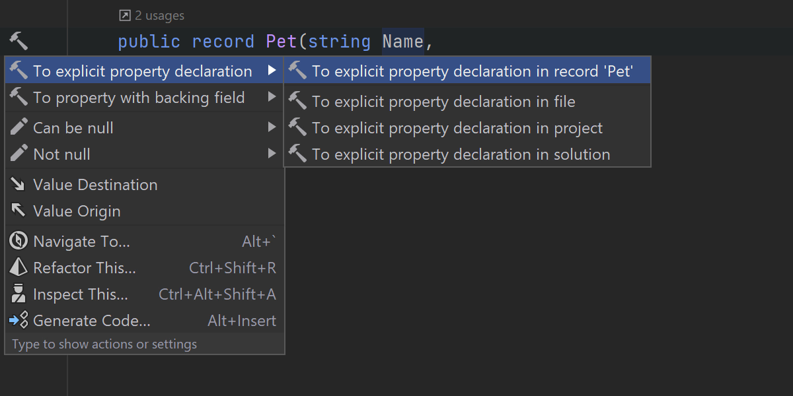Open the 'Generate Code...' menu entry
Viewport: 793px width, 396px height.
tap(145, 321)
